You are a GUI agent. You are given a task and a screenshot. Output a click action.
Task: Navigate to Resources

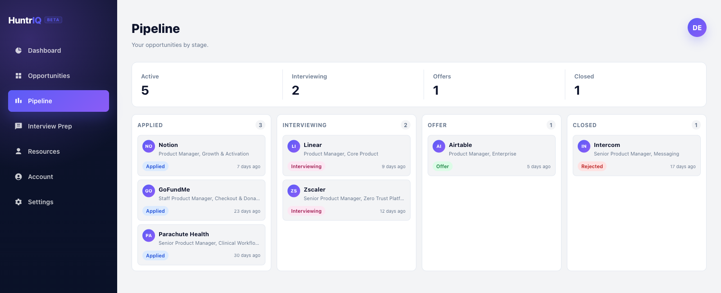pyautogui.click(x=59, y=151)
